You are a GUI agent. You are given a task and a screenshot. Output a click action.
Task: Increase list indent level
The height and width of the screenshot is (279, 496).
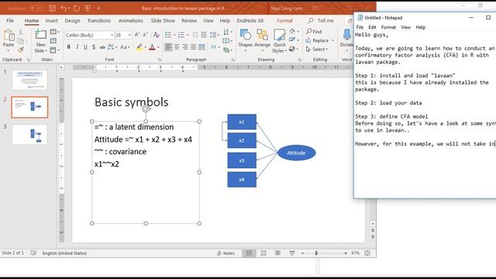click(x=203, y=34)
